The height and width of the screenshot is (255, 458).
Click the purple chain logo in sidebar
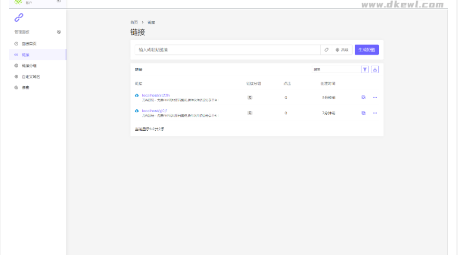19,18
